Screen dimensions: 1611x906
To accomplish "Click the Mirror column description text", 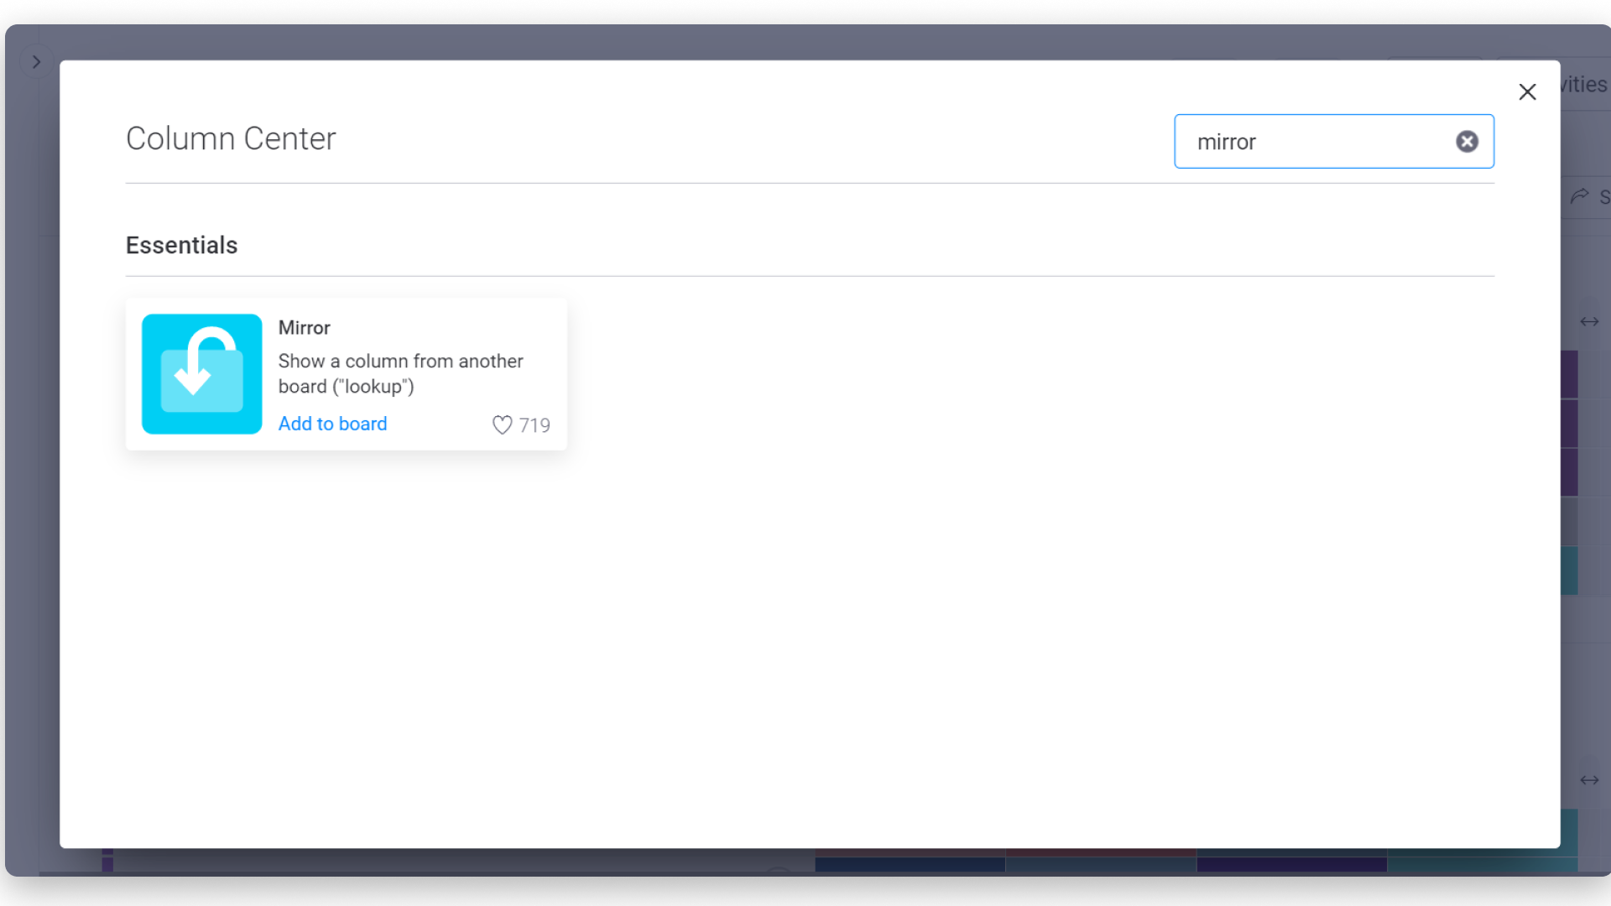I will pyautogui.click(x=400, y=373).
